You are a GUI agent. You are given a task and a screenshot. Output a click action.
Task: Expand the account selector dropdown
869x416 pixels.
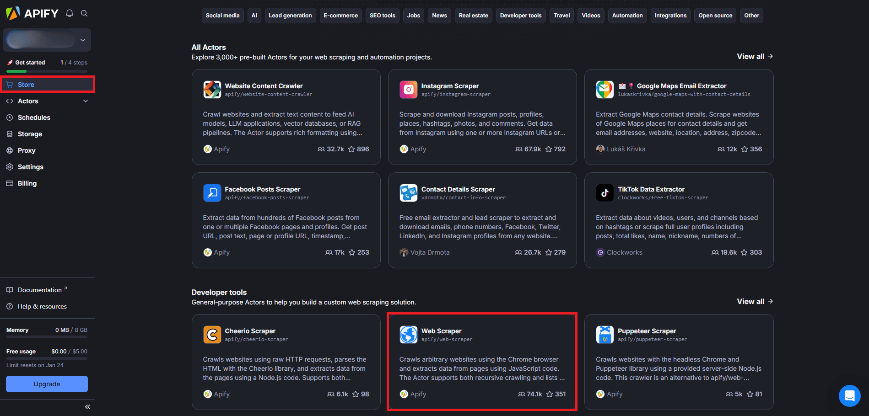pyautogui.click(x=83, y=40)
